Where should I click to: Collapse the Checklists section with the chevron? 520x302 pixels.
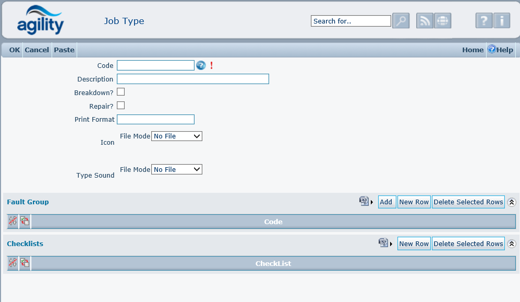click(511, 243)
